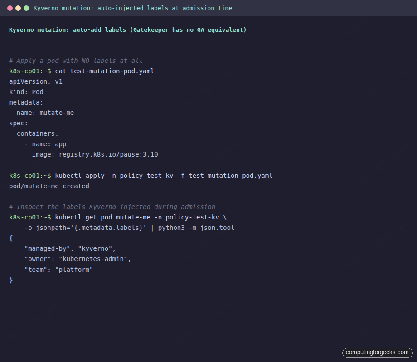417x362 pixels.
Task: Click the window title about auto-injected labels
Action: 132,8
